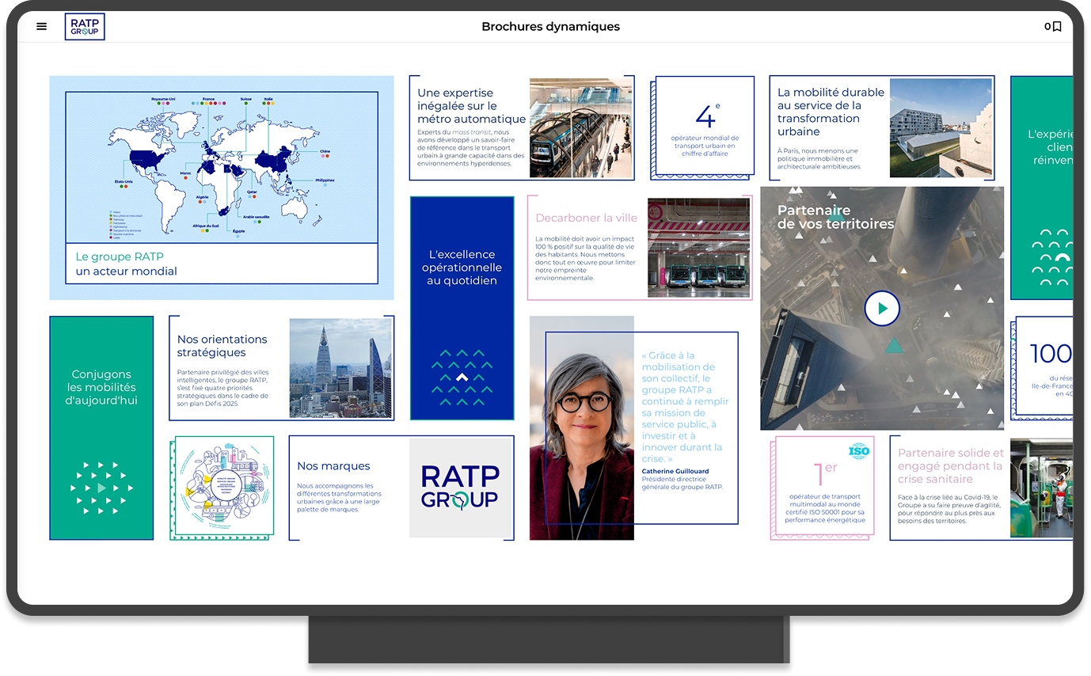Click the Chine label on the map
Image resolution: width=1091 pixels, height=676 pixels.
(x=325, y=150)
